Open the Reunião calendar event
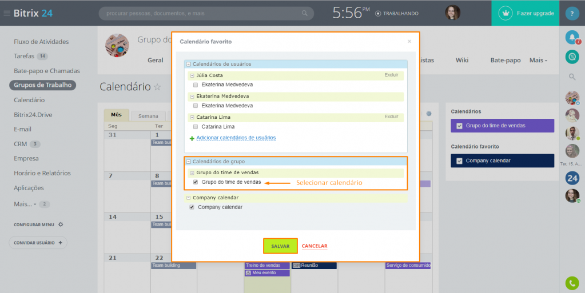The height and width of the screenshot is (293, 585). click(x=314, y=266)
